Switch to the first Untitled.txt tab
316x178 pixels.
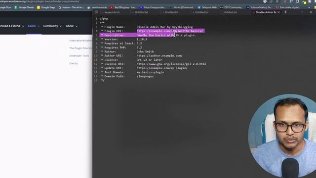pyautogui.click(x=141, y=12)
